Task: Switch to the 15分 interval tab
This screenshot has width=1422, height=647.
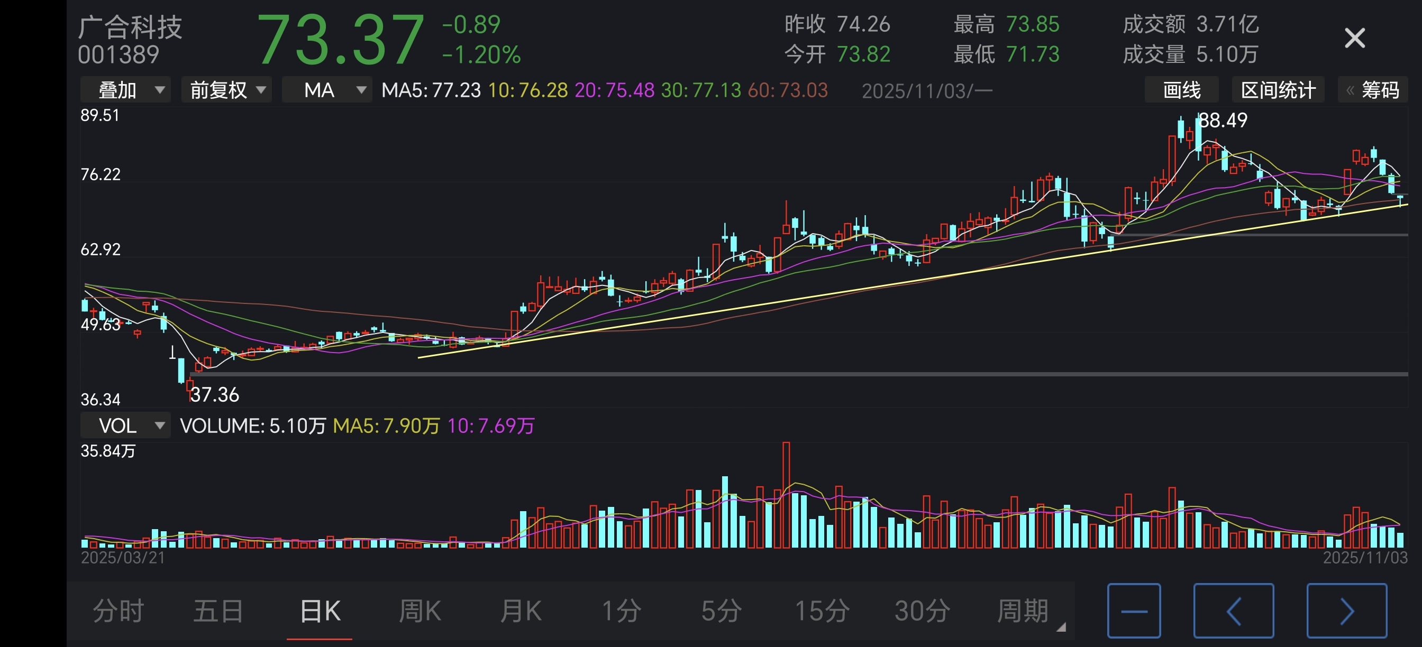Action: pos(822,611)
